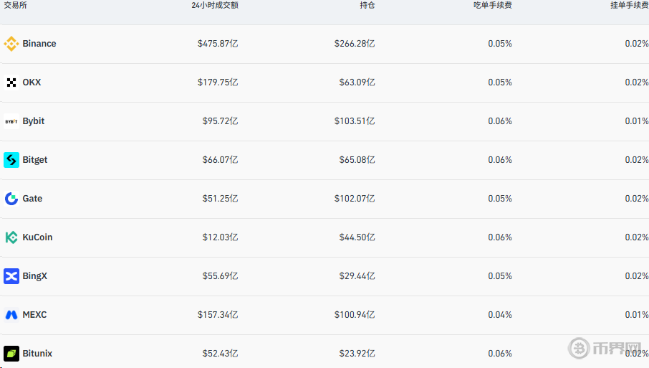Select Bybit taker fee 0.06%
The image size is (649, 368).
point(500,121)
